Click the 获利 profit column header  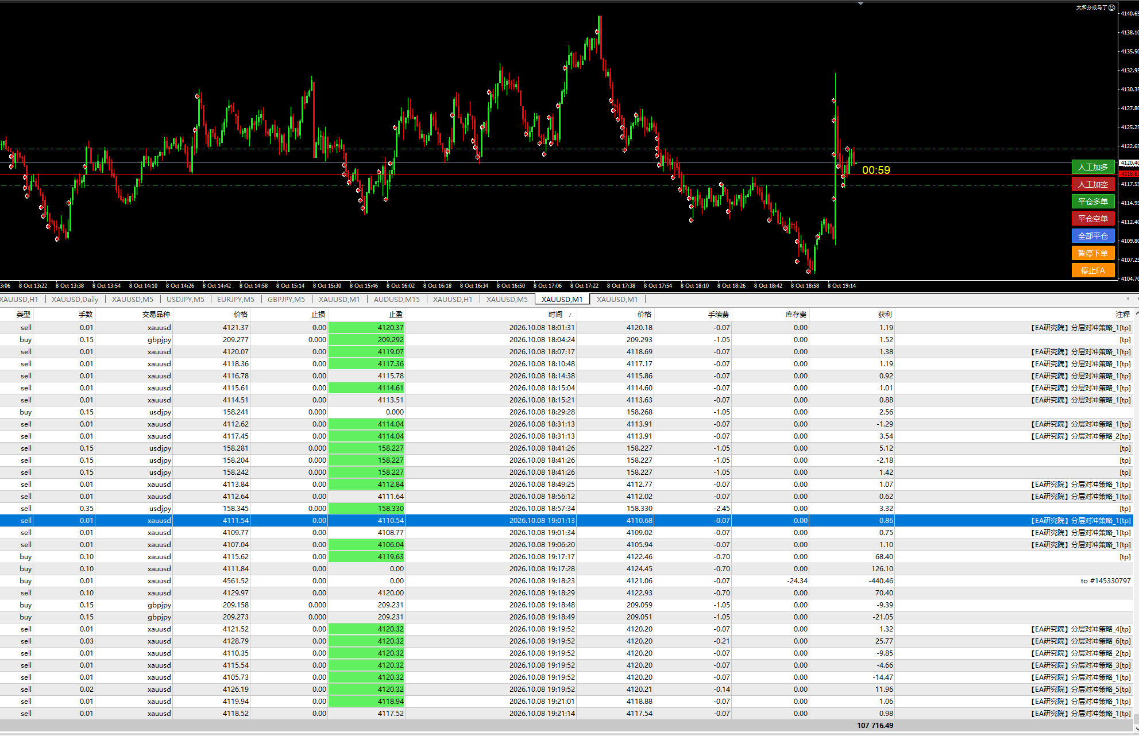coord(852,315)
